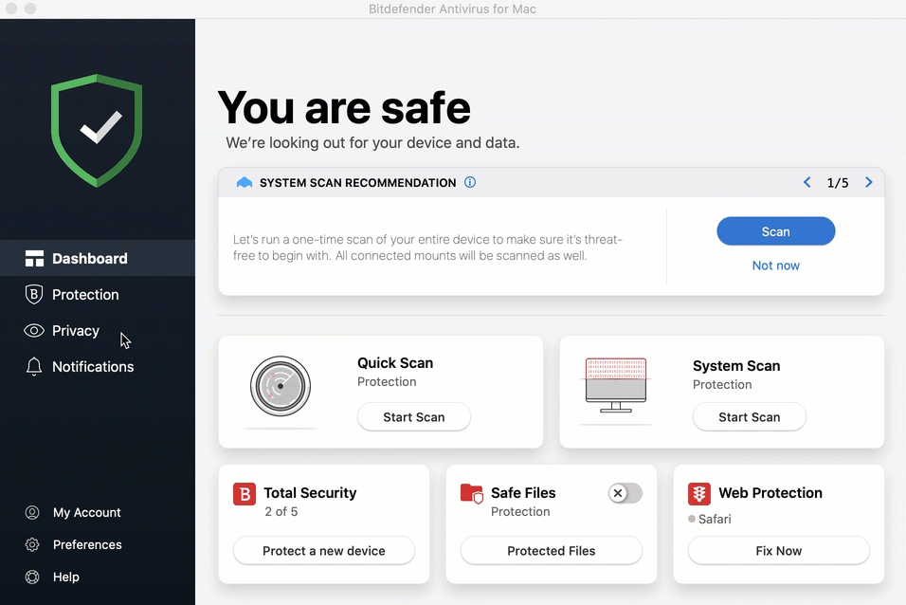Image resolution: width=906 pixels, height=605 pixels.
Task: Click the Bitdefender Antivirus for Mac window title
Action: tap(452, 9)
